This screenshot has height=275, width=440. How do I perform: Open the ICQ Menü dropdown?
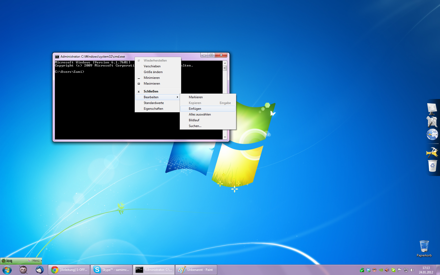coord(36,261)
